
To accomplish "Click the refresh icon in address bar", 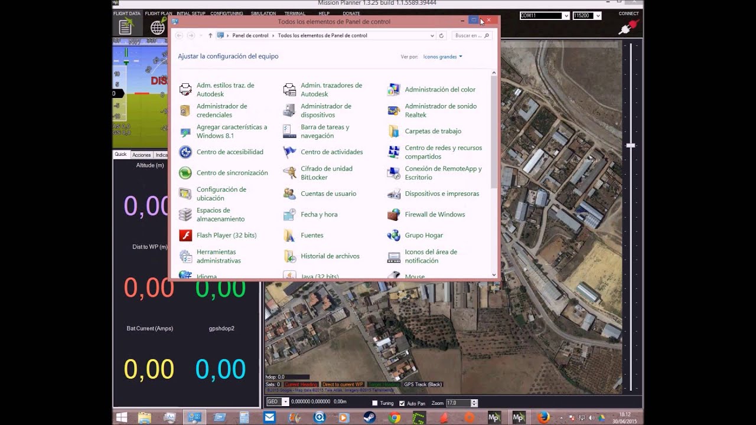I will click(x=441, y=35).
